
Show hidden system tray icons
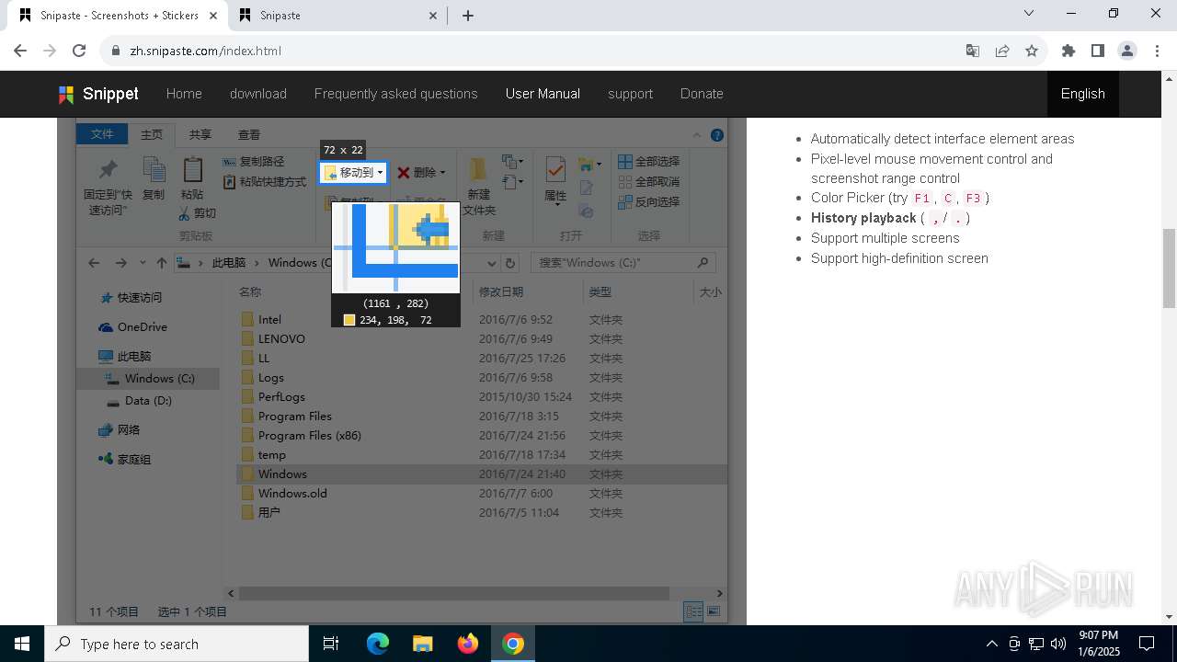click(991, 644)
